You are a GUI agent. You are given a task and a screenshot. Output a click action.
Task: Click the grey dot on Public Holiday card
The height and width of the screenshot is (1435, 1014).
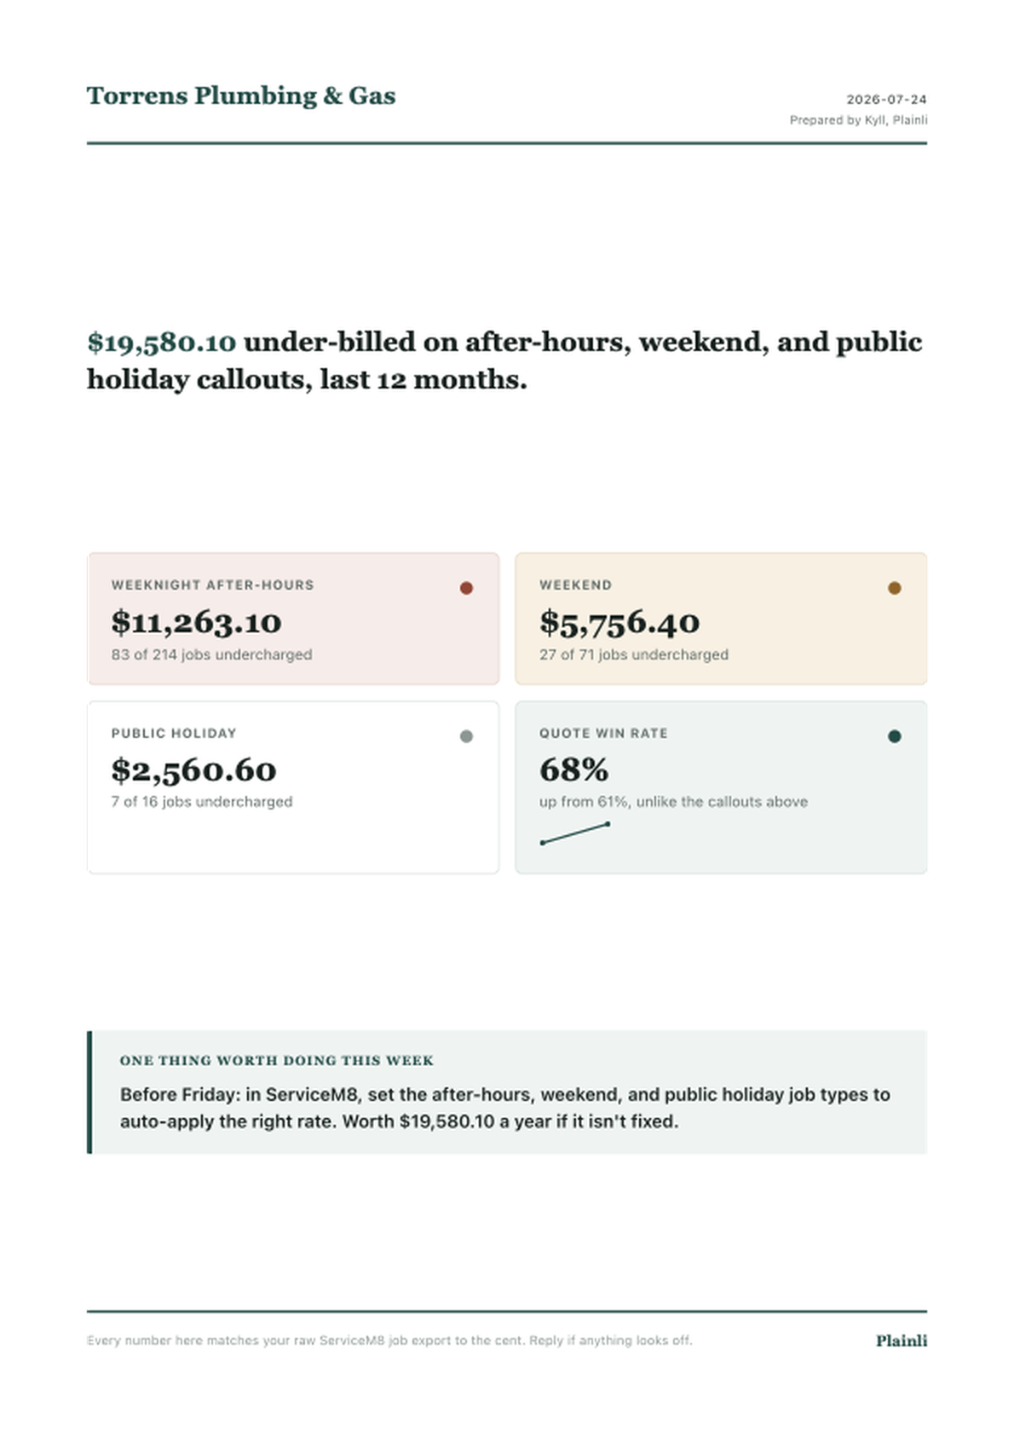coord(466,736)
